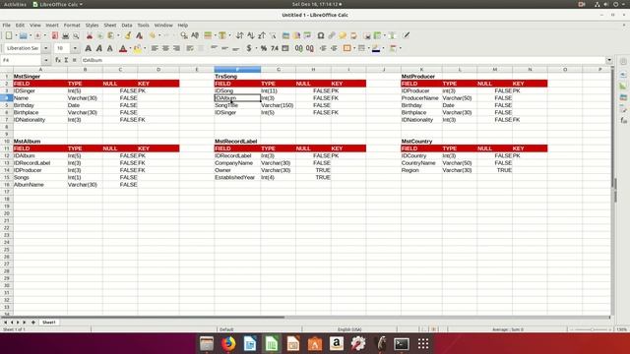Image resolution: width=630 pixels, height=354 pixels.
Task: Insert chart toolbar icon
Action: tap(296, 35)
